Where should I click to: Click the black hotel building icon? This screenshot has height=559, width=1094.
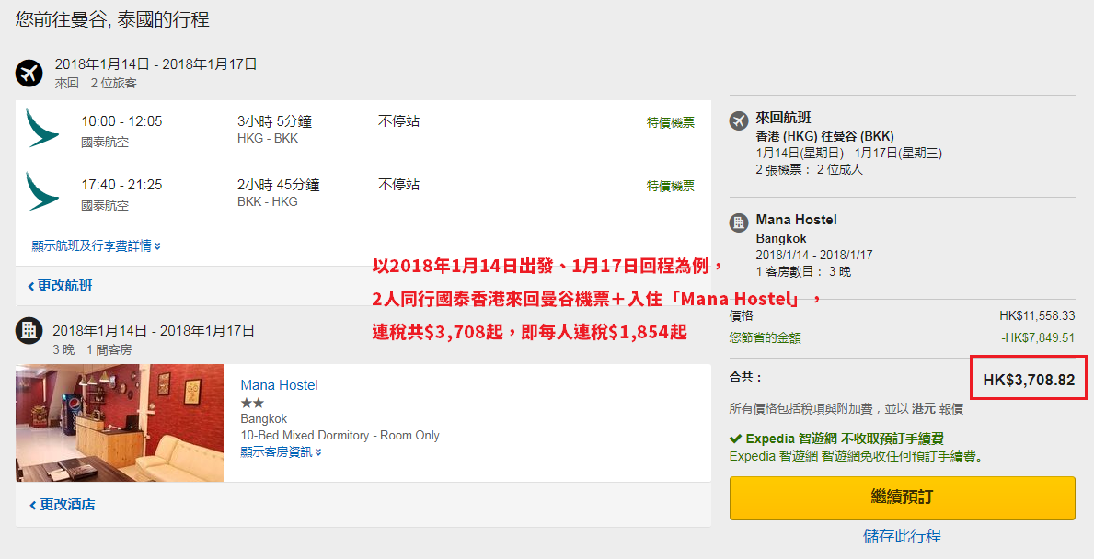[29, 330]
